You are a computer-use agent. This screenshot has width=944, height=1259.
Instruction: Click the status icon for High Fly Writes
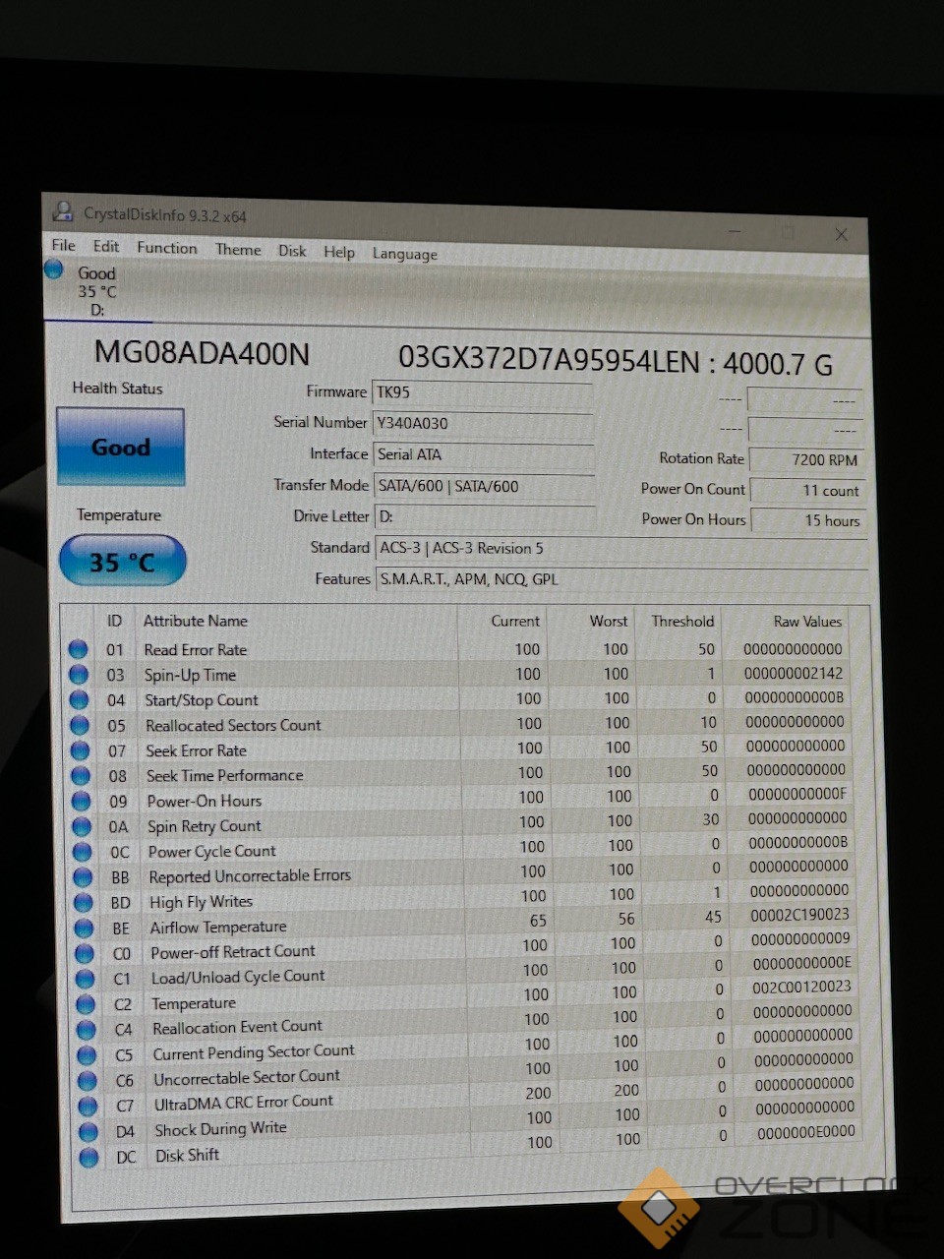[x=83, y=903]
